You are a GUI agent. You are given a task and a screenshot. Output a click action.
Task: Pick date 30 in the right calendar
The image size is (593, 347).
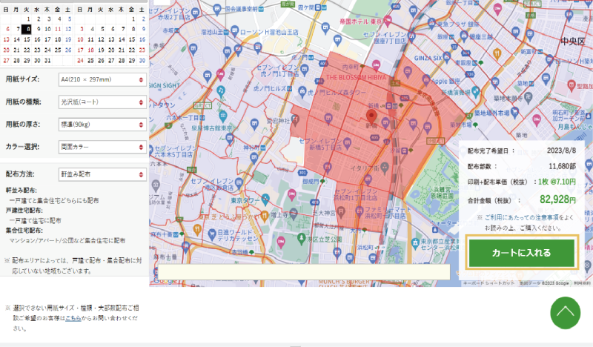(142, 61)
